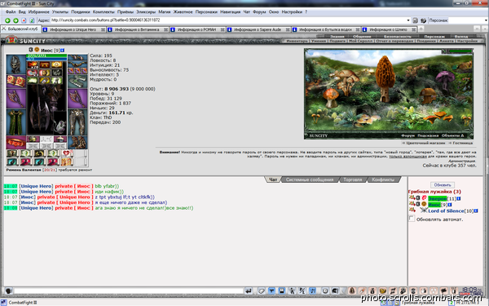Close the Информация о Витаминка tab
Screen dimensions: 489x306
tap(166, 29)
